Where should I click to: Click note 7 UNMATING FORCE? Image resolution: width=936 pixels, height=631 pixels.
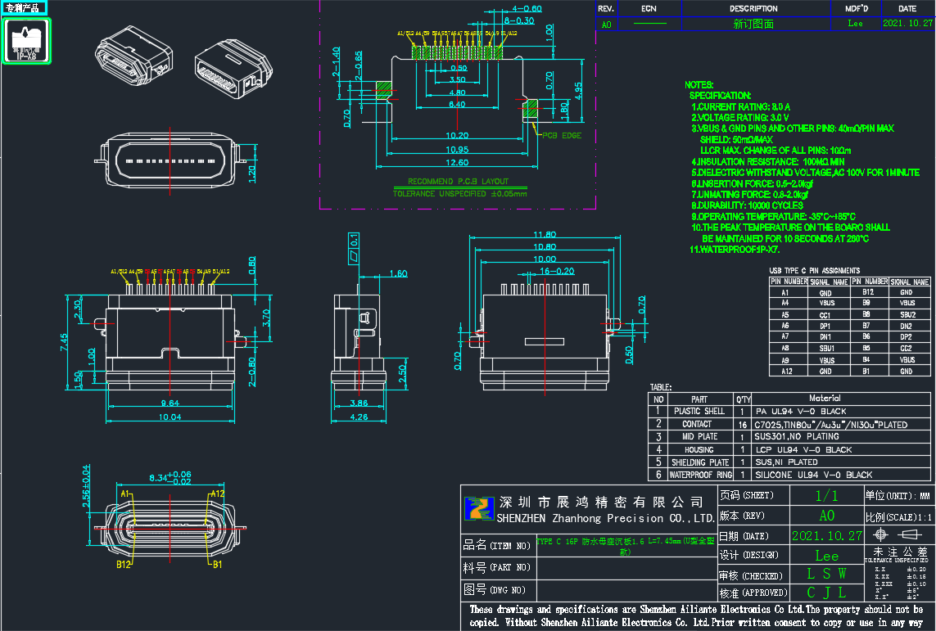click(750, 195)
